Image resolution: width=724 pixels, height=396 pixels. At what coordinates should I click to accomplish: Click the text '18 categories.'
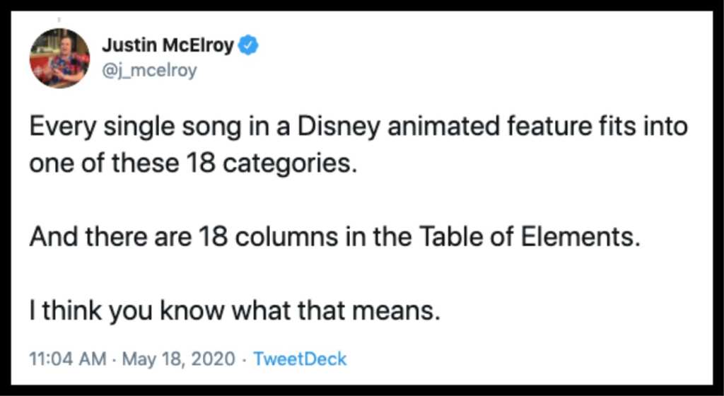coord(273,164)
